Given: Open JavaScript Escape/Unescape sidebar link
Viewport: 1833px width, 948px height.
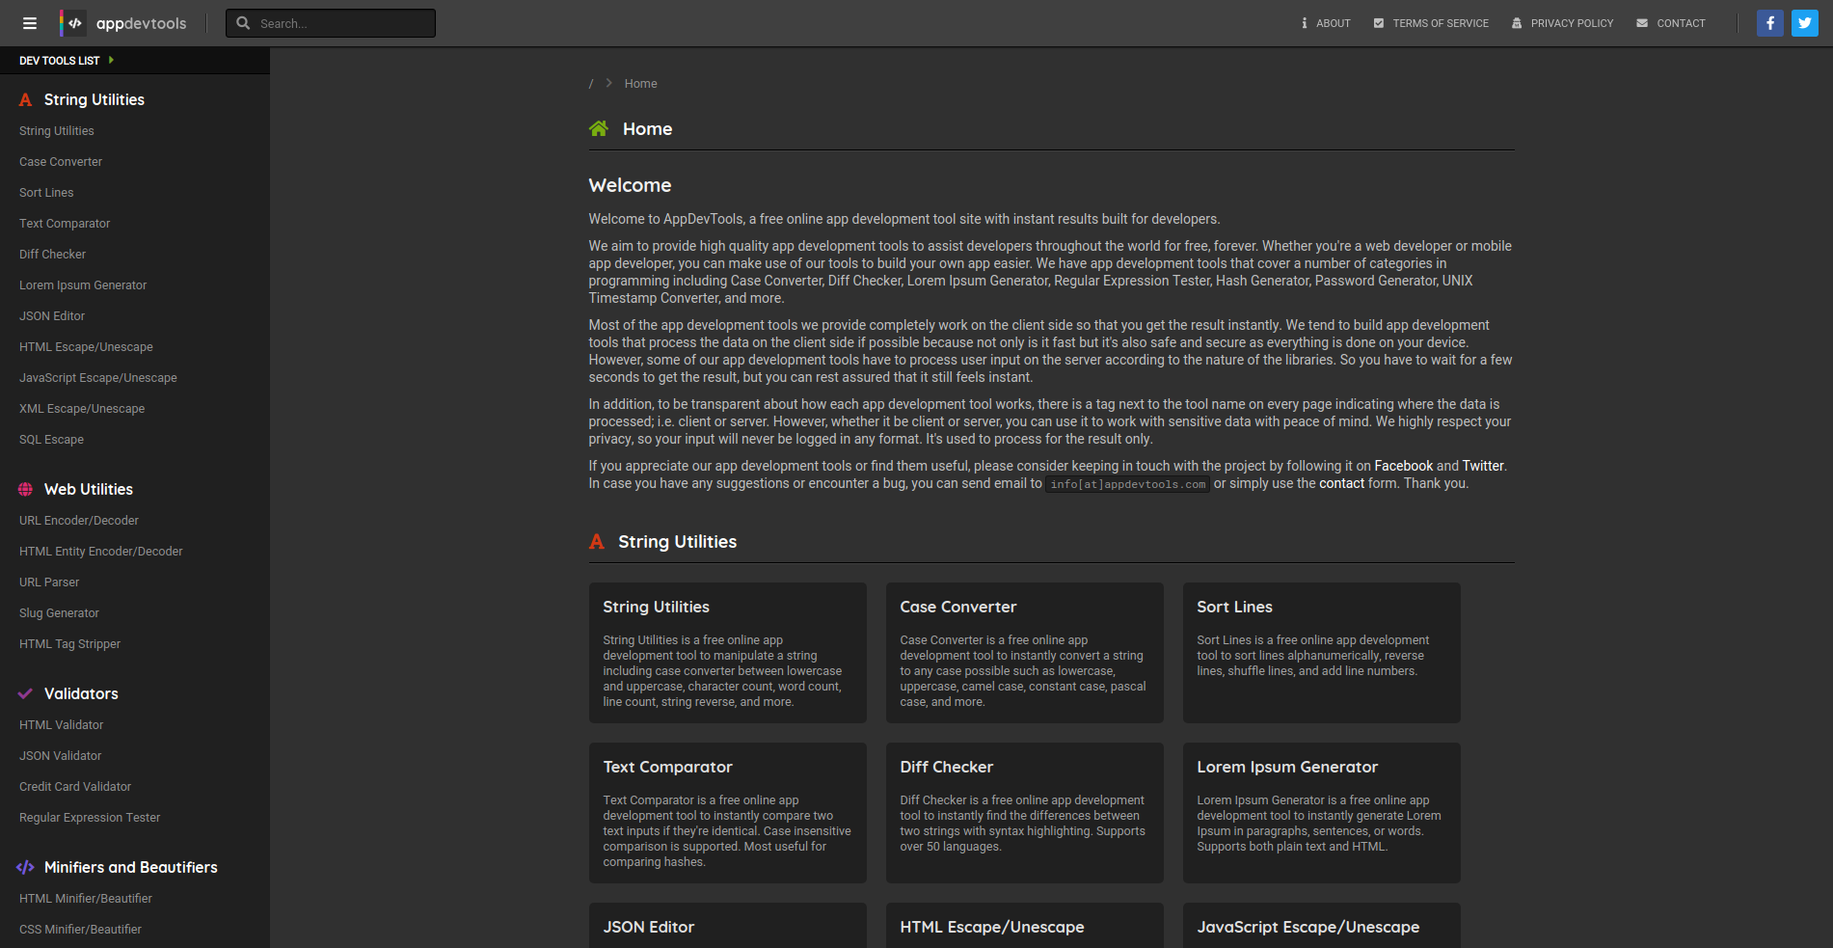Looking at the screenshot, I should 98,378.
